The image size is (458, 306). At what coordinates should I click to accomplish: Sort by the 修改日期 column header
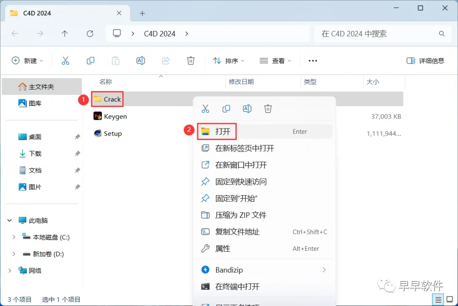point(241,82)
